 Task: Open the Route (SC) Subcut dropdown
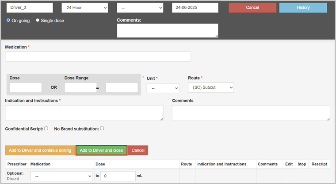[x=210, y=87]
